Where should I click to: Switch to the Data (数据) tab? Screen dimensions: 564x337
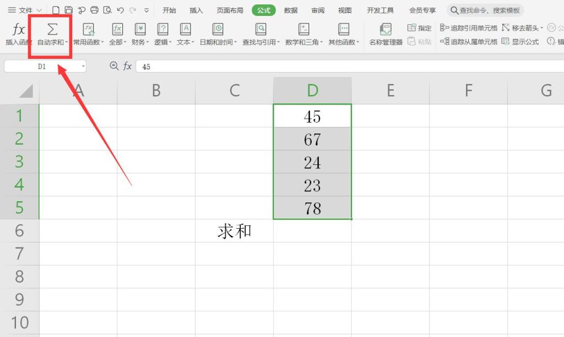point(291,10)
